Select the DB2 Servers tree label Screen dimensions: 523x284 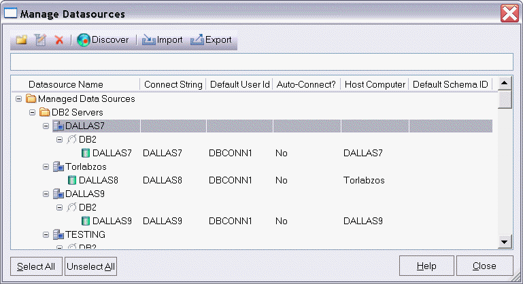[78, 112]
